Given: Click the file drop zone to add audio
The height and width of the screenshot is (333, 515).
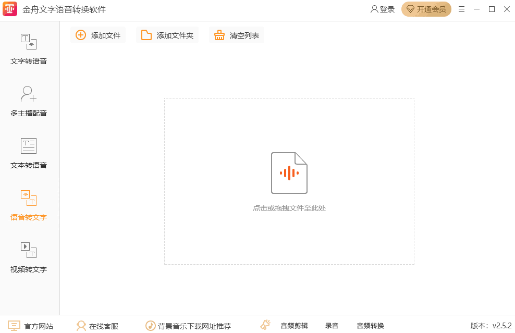Looking at the screenshot, I should 289,181.
